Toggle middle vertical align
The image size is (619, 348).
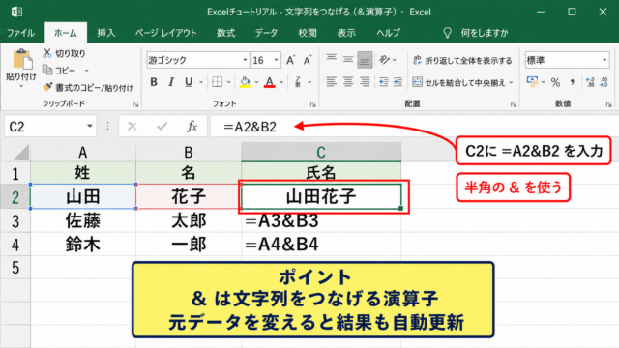pos(348,59)
